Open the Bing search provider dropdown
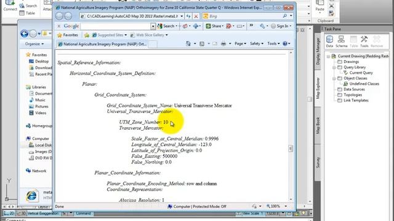 [x=291, y=16]
